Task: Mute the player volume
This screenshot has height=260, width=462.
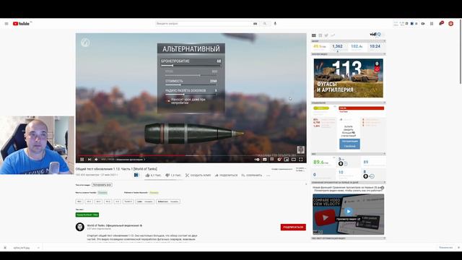Action: click(96, 160)
